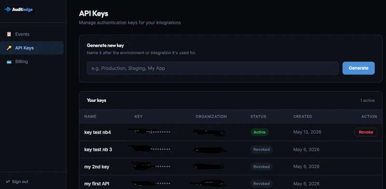Click the NAME column header
The image size is (386, 189).
click(90, 116)
